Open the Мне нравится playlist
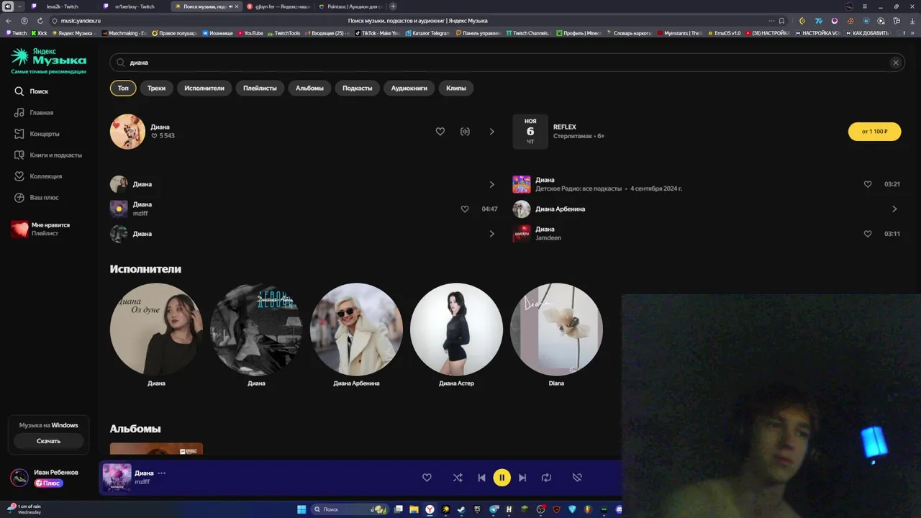The width and height of the screenshot is (921, 518). (40, 229)
